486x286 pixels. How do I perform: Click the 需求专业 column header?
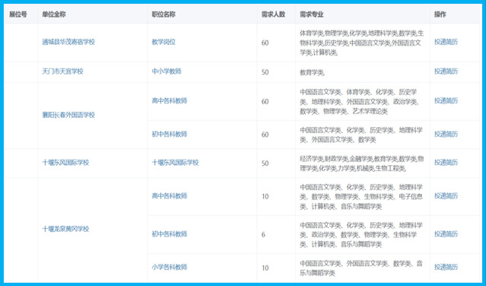pyautogui.click(x=312, y=14)
